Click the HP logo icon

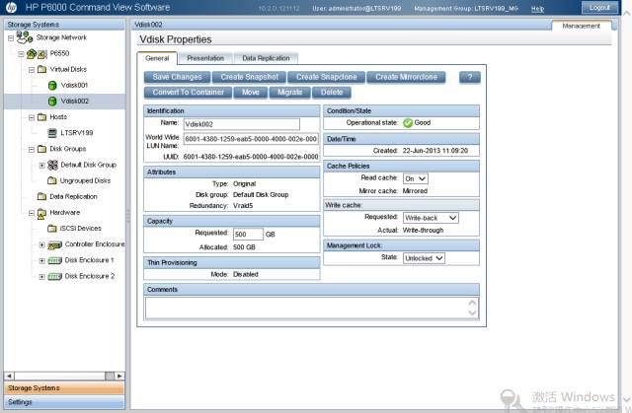tap(11, 7)
